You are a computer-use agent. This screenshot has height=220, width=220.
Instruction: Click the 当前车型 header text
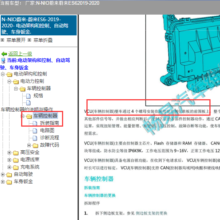click(x=11, y=3)
